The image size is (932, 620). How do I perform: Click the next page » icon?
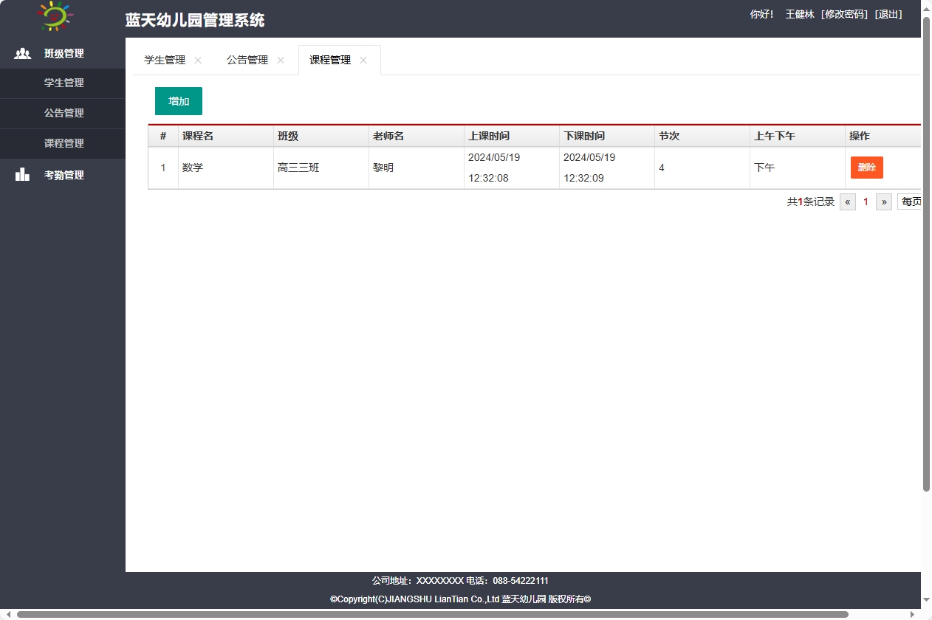tap(883, 201)
